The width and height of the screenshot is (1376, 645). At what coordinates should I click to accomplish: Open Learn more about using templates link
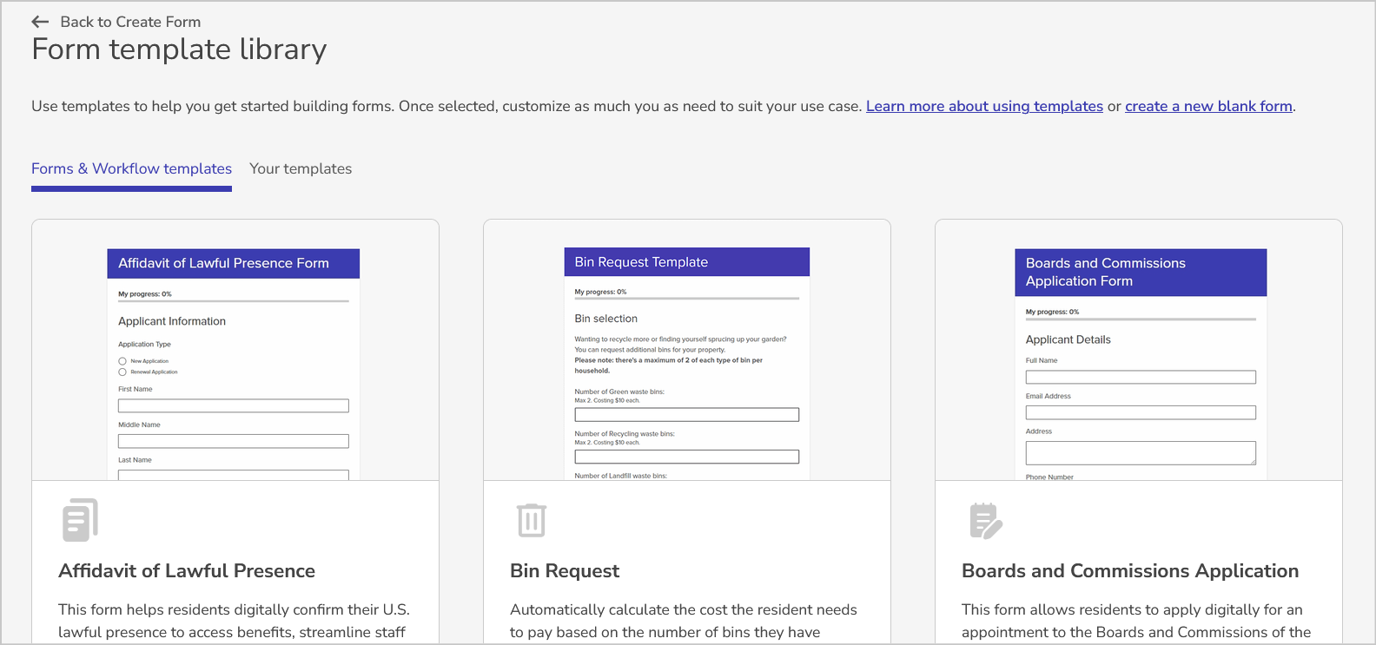984,106
